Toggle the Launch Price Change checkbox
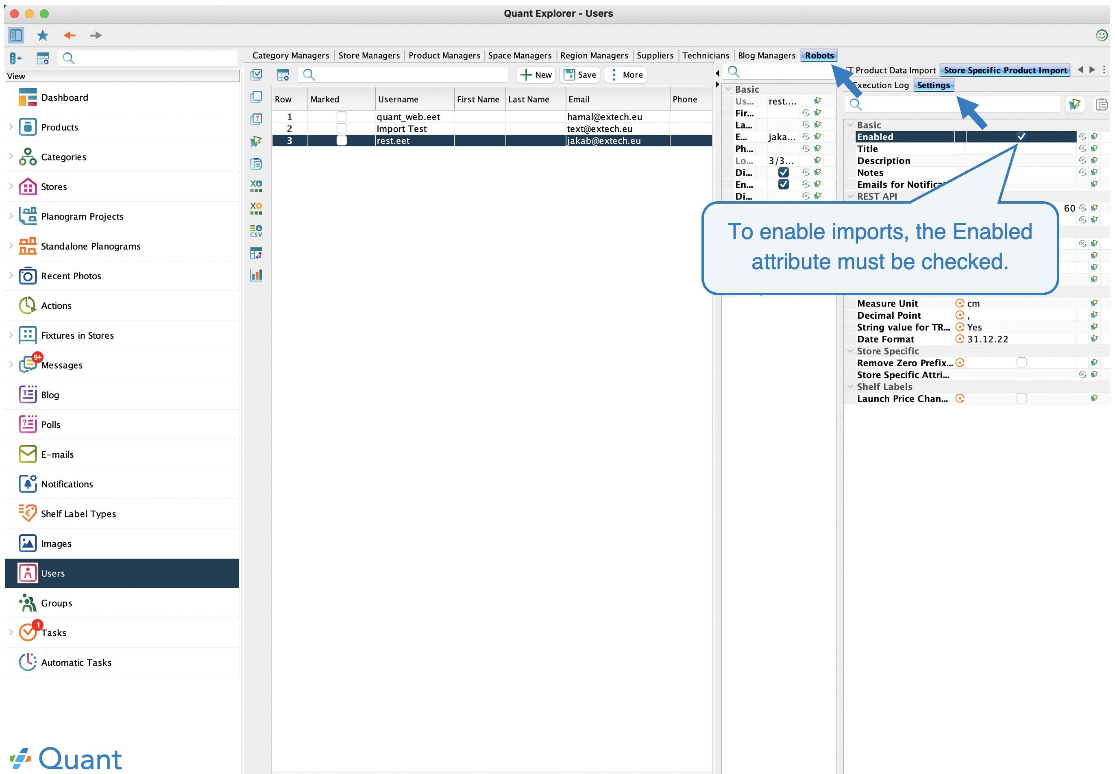 coord(1021,399)
